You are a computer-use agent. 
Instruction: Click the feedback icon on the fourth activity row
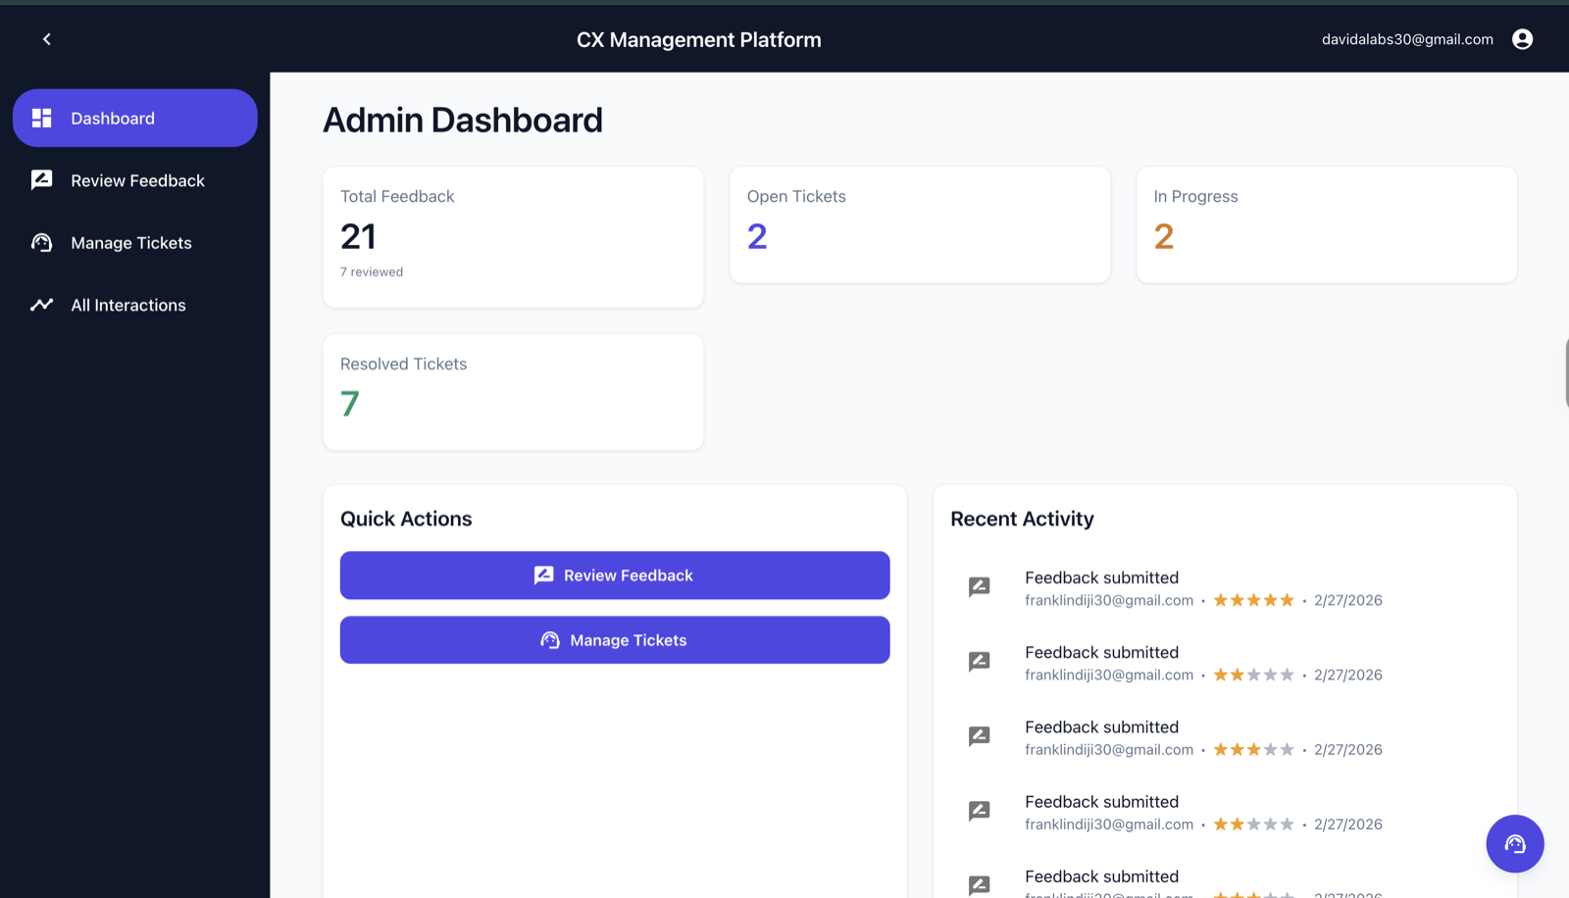pyautogui.click(x=979, y=811)
